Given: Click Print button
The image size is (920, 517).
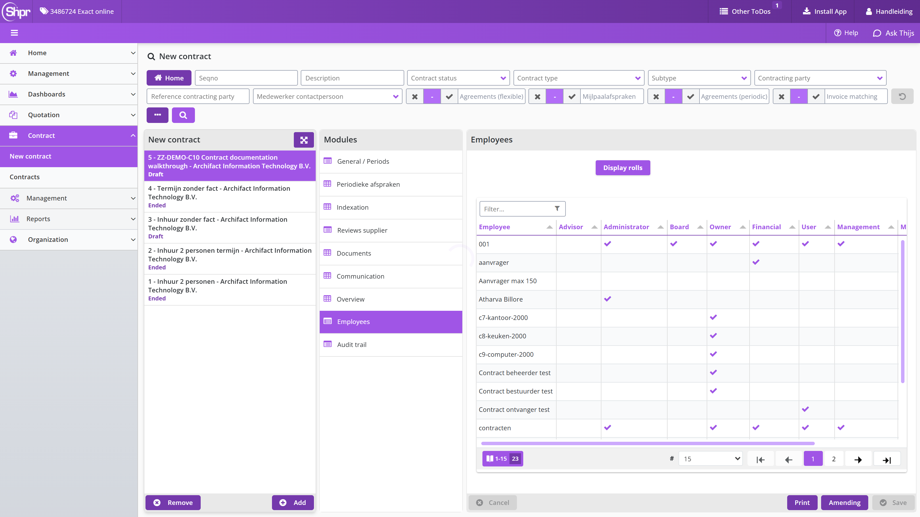Looking at the screenshot, I should click(x=802, y=502).
